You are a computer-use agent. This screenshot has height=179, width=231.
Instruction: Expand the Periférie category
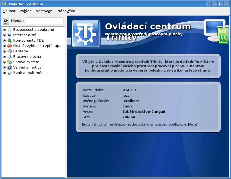pos(4,52)
